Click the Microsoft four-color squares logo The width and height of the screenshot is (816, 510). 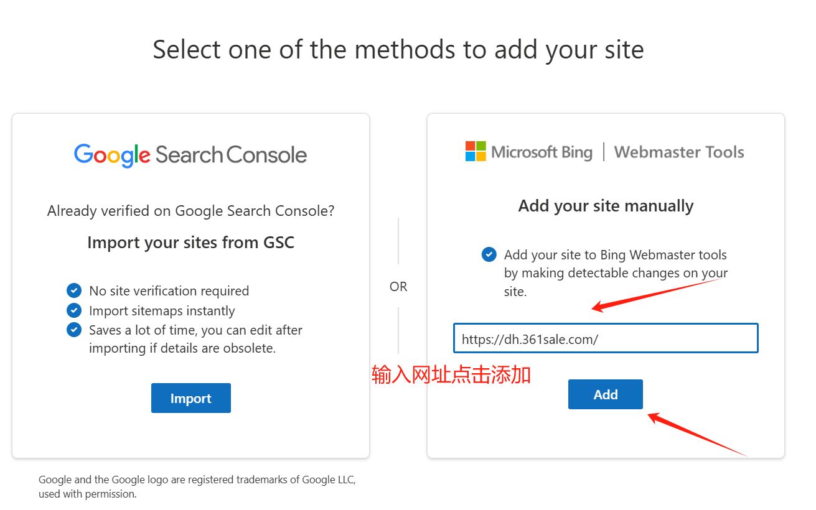476,151
